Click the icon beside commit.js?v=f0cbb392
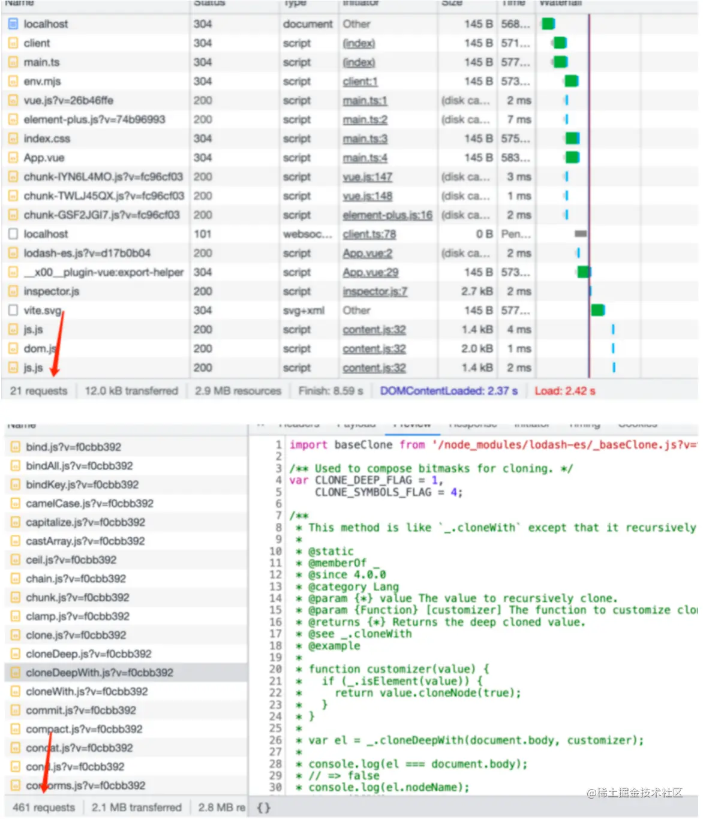This screenshot has height=819, width=703. (16, 710)
